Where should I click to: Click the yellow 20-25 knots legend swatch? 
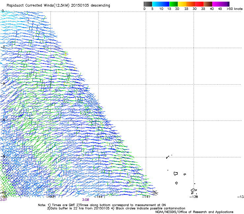click(182, 4)
